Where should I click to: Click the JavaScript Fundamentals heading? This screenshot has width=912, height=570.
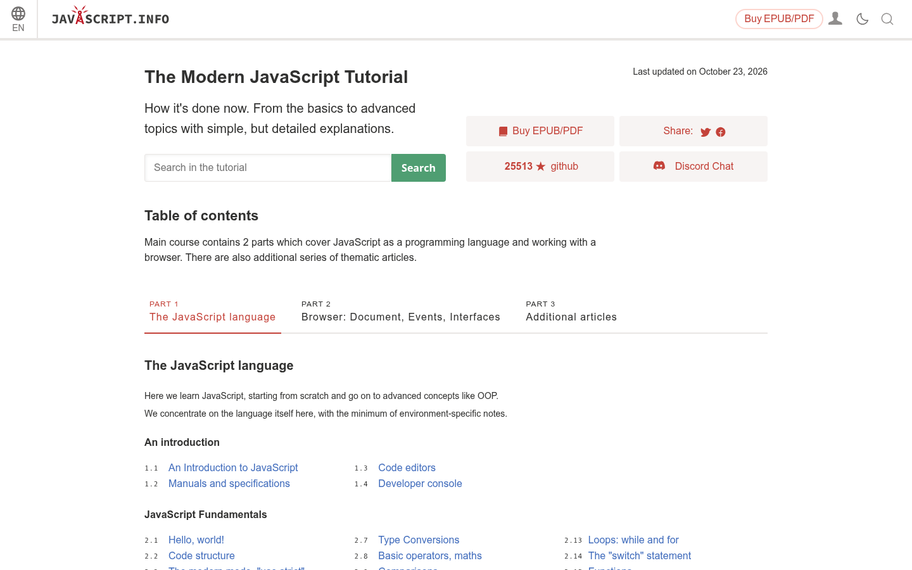(206, 514)
